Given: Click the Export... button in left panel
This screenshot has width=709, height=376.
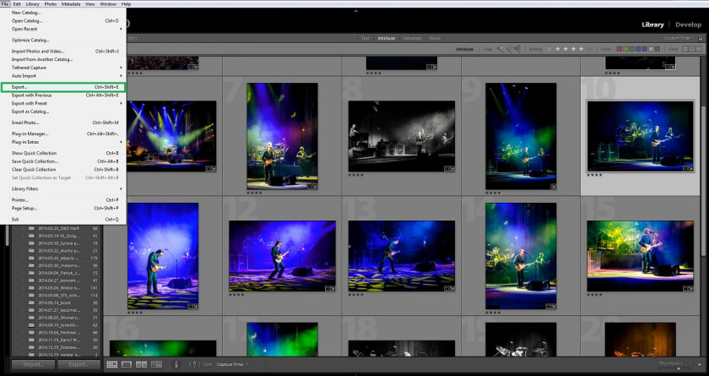Looking at the screenshot, I should tap(78, 365).
